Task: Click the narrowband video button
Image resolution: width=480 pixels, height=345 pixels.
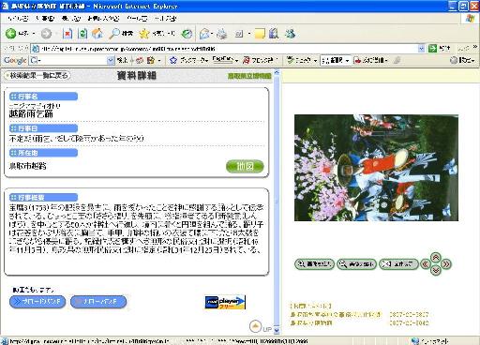Action: click(98, 302)
